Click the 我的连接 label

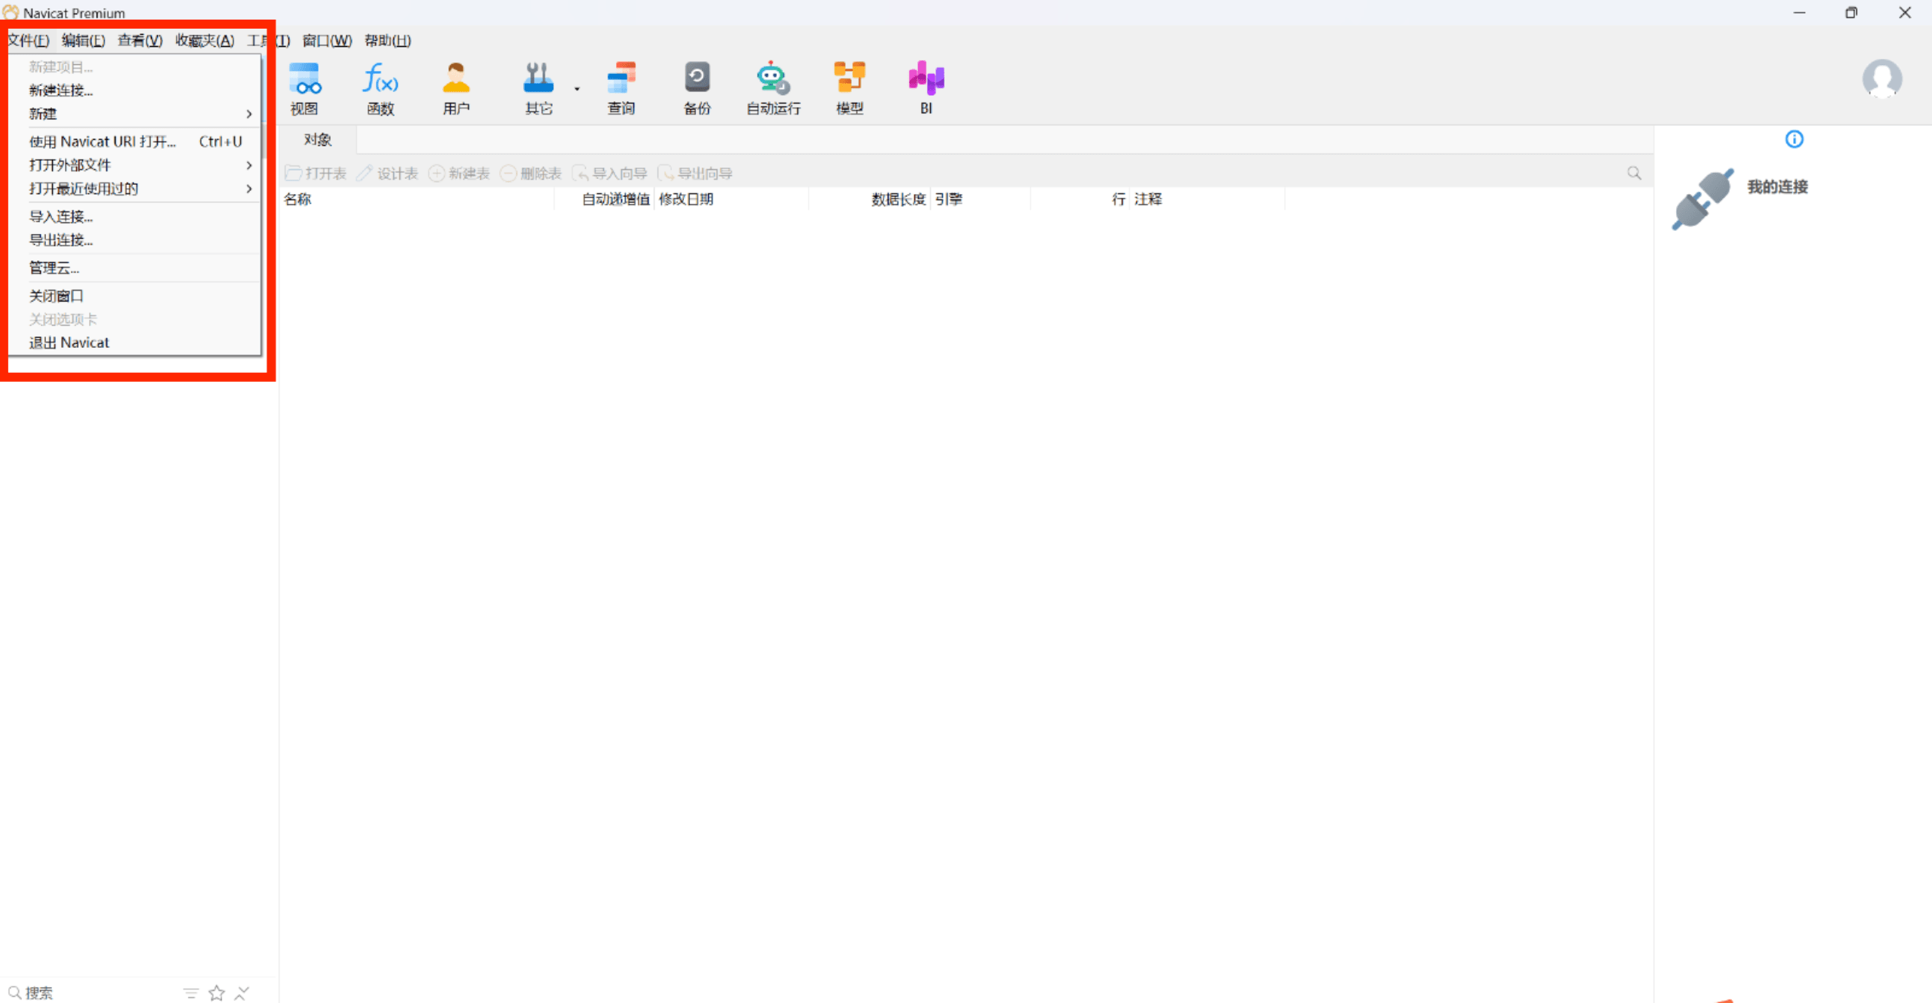(x=1777, y=187)
